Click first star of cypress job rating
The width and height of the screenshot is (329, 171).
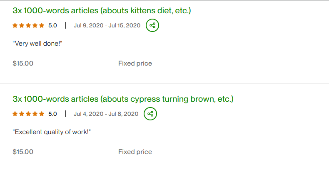click(15, 114)
